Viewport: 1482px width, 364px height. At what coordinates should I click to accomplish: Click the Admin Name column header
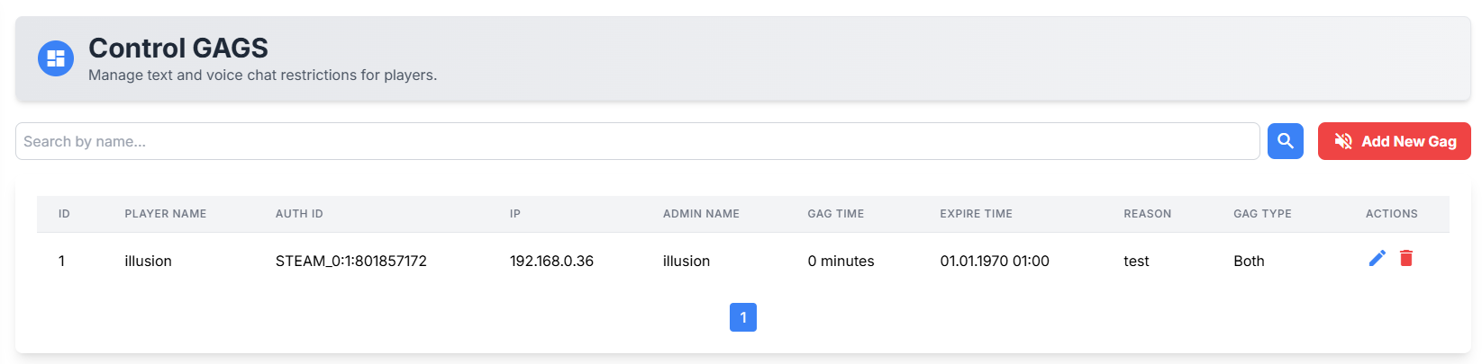[701, 214]
